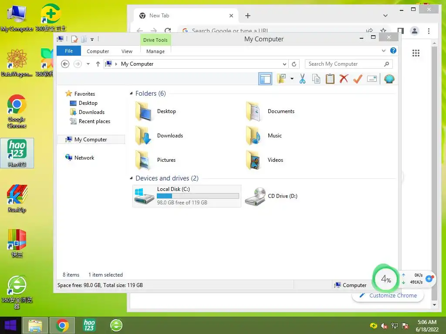Select the Drive Tools contextual tab
This screenshot has width=446, height=334.
(x=155, y=40)
